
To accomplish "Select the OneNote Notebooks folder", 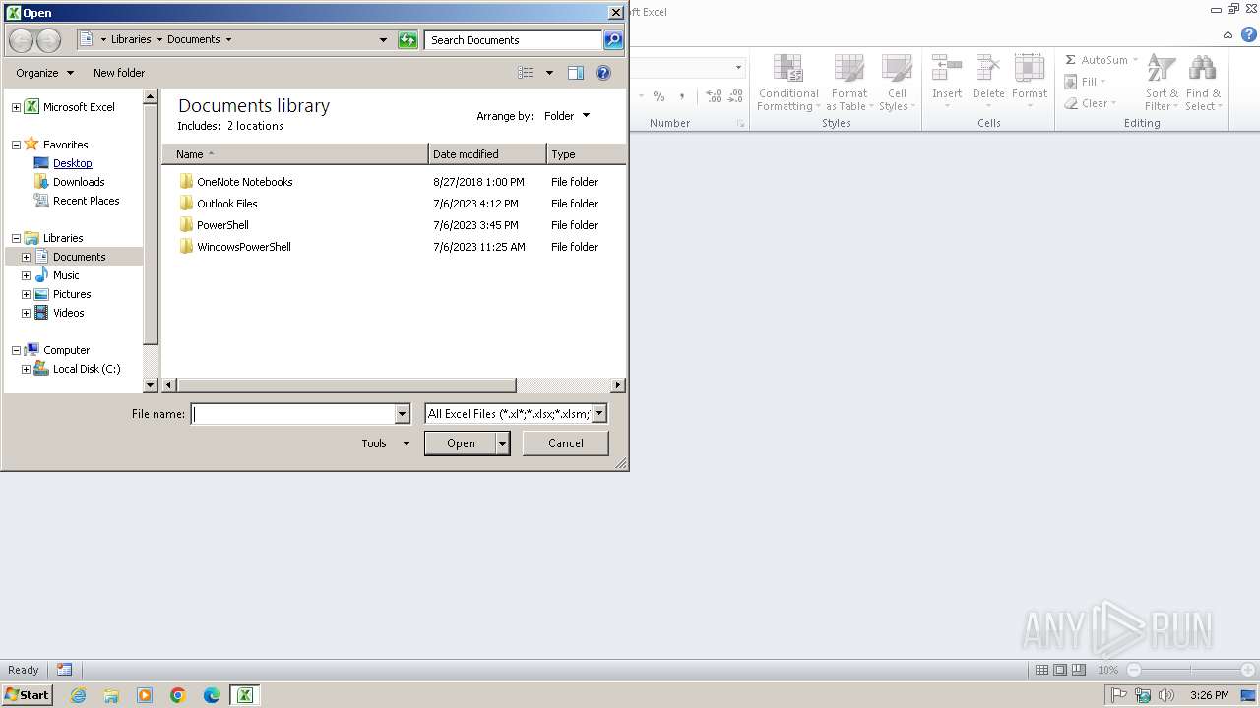I will (x=236, y=182).
